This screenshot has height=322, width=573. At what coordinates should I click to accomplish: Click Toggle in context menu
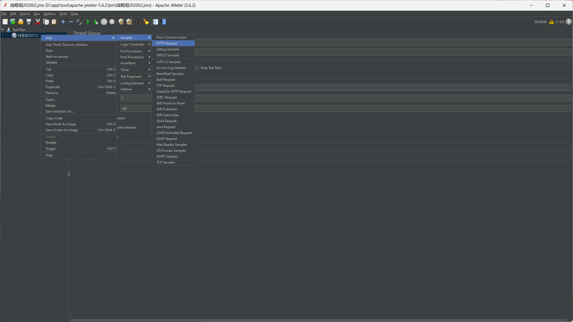coord(78,148)
